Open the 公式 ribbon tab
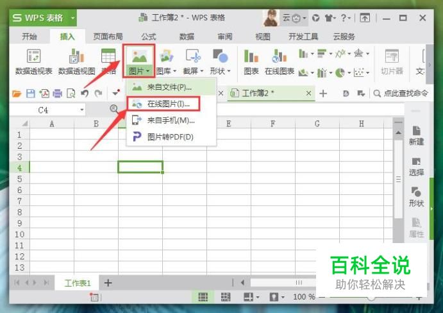The width and height of the screenshot is (443, 313). click(x=149, y=37)
